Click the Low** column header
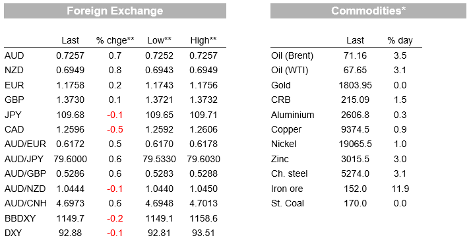 tap(159, 40)
